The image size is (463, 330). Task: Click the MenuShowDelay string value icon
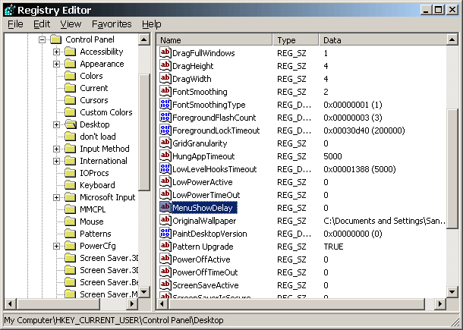(x=165, y=207)
